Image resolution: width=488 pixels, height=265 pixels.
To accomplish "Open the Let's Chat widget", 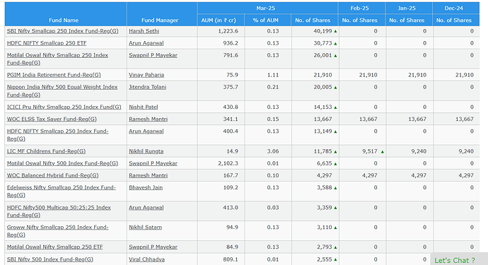I will click(455, 260).
